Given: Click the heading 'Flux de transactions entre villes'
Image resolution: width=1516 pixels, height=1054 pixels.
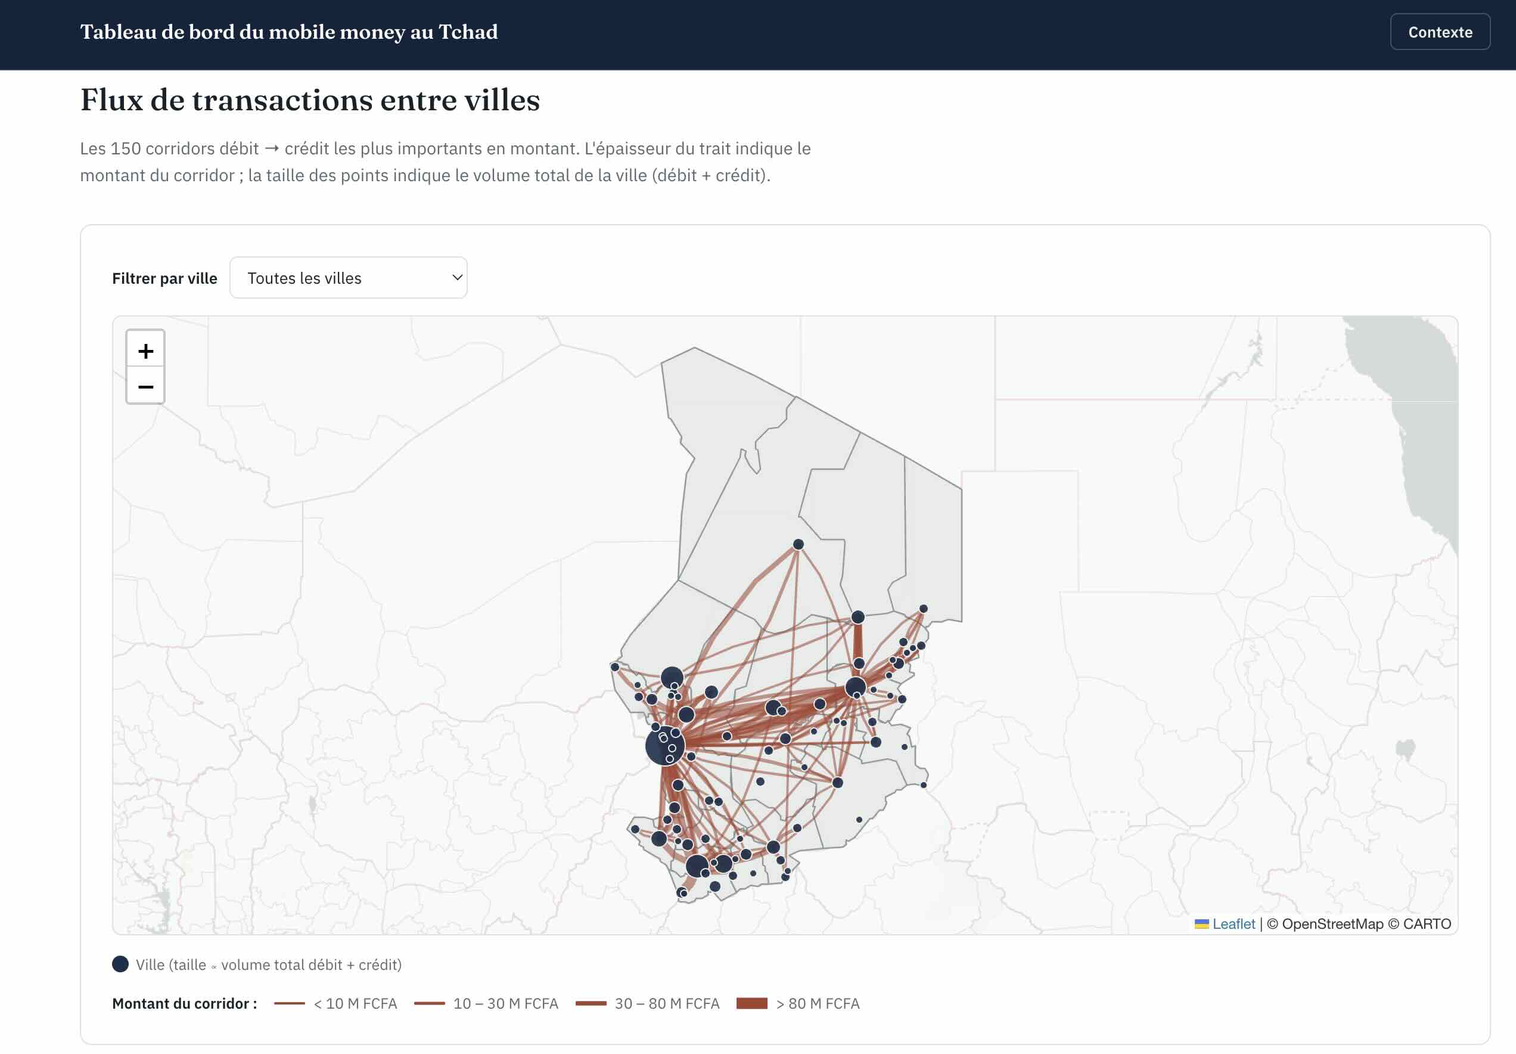Looking at the screenshot, I should point(310,100).
